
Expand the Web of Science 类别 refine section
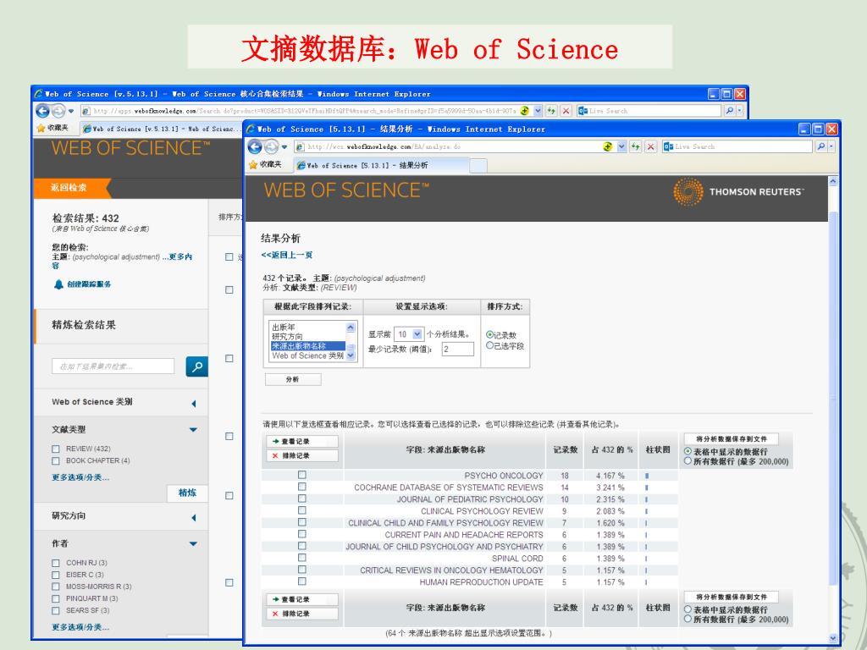194,404
